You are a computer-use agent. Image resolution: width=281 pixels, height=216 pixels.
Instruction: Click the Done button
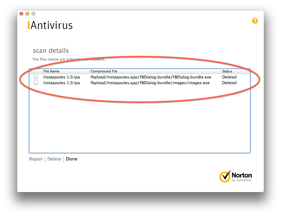tap(72, 159)
